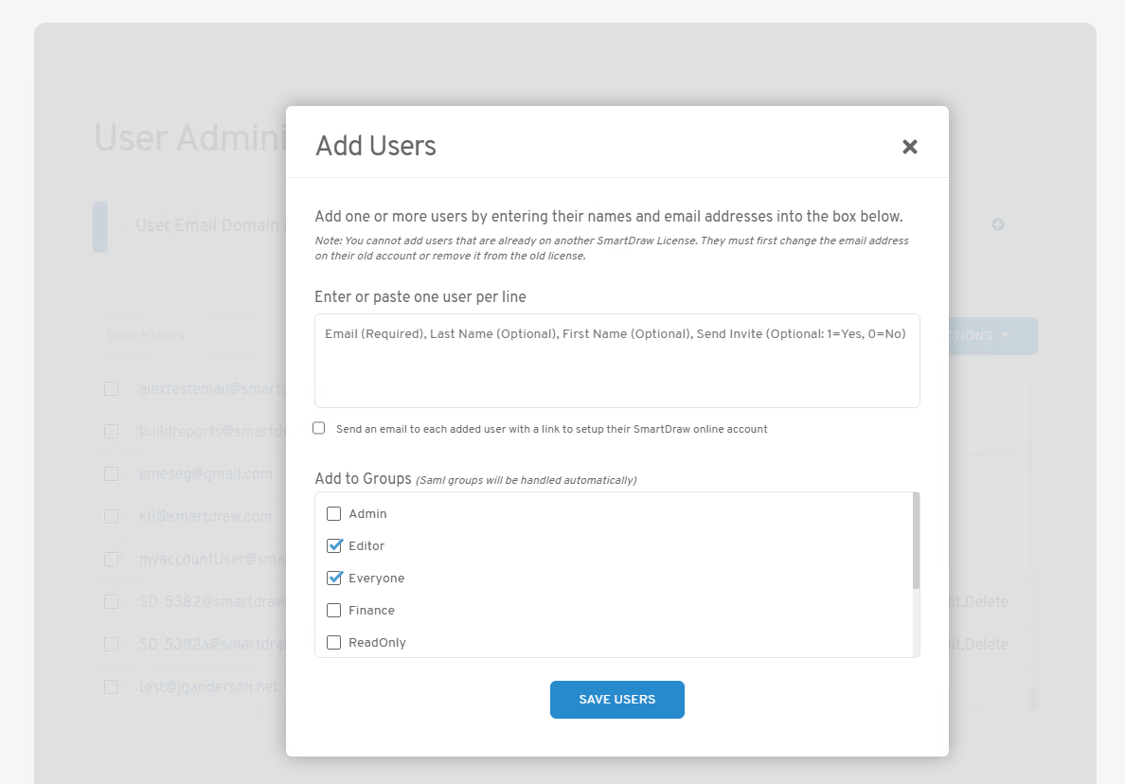Uncheck the Editor group checkbox

333,546
